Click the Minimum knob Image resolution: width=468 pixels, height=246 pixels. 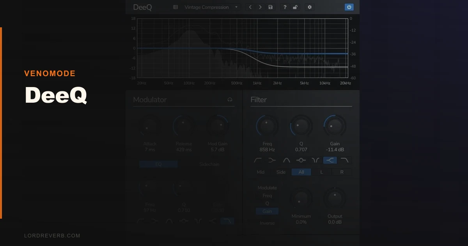click(301, 199)
